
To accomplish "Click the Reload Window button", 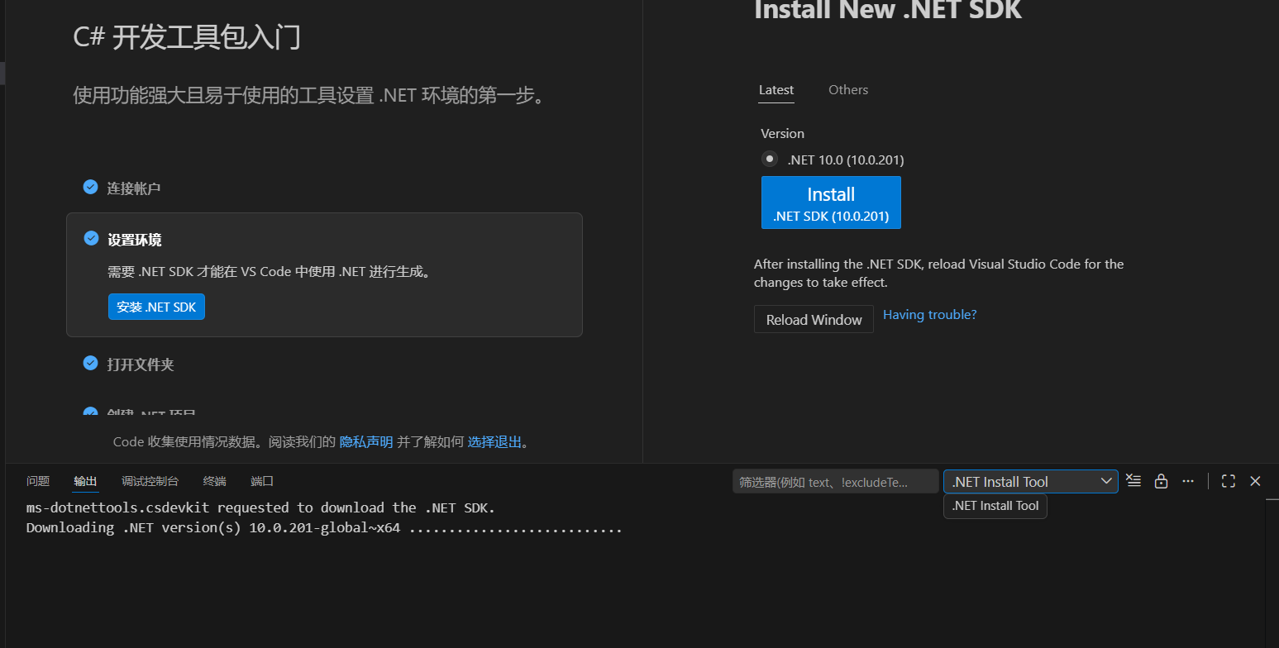I will coord(814,320).
